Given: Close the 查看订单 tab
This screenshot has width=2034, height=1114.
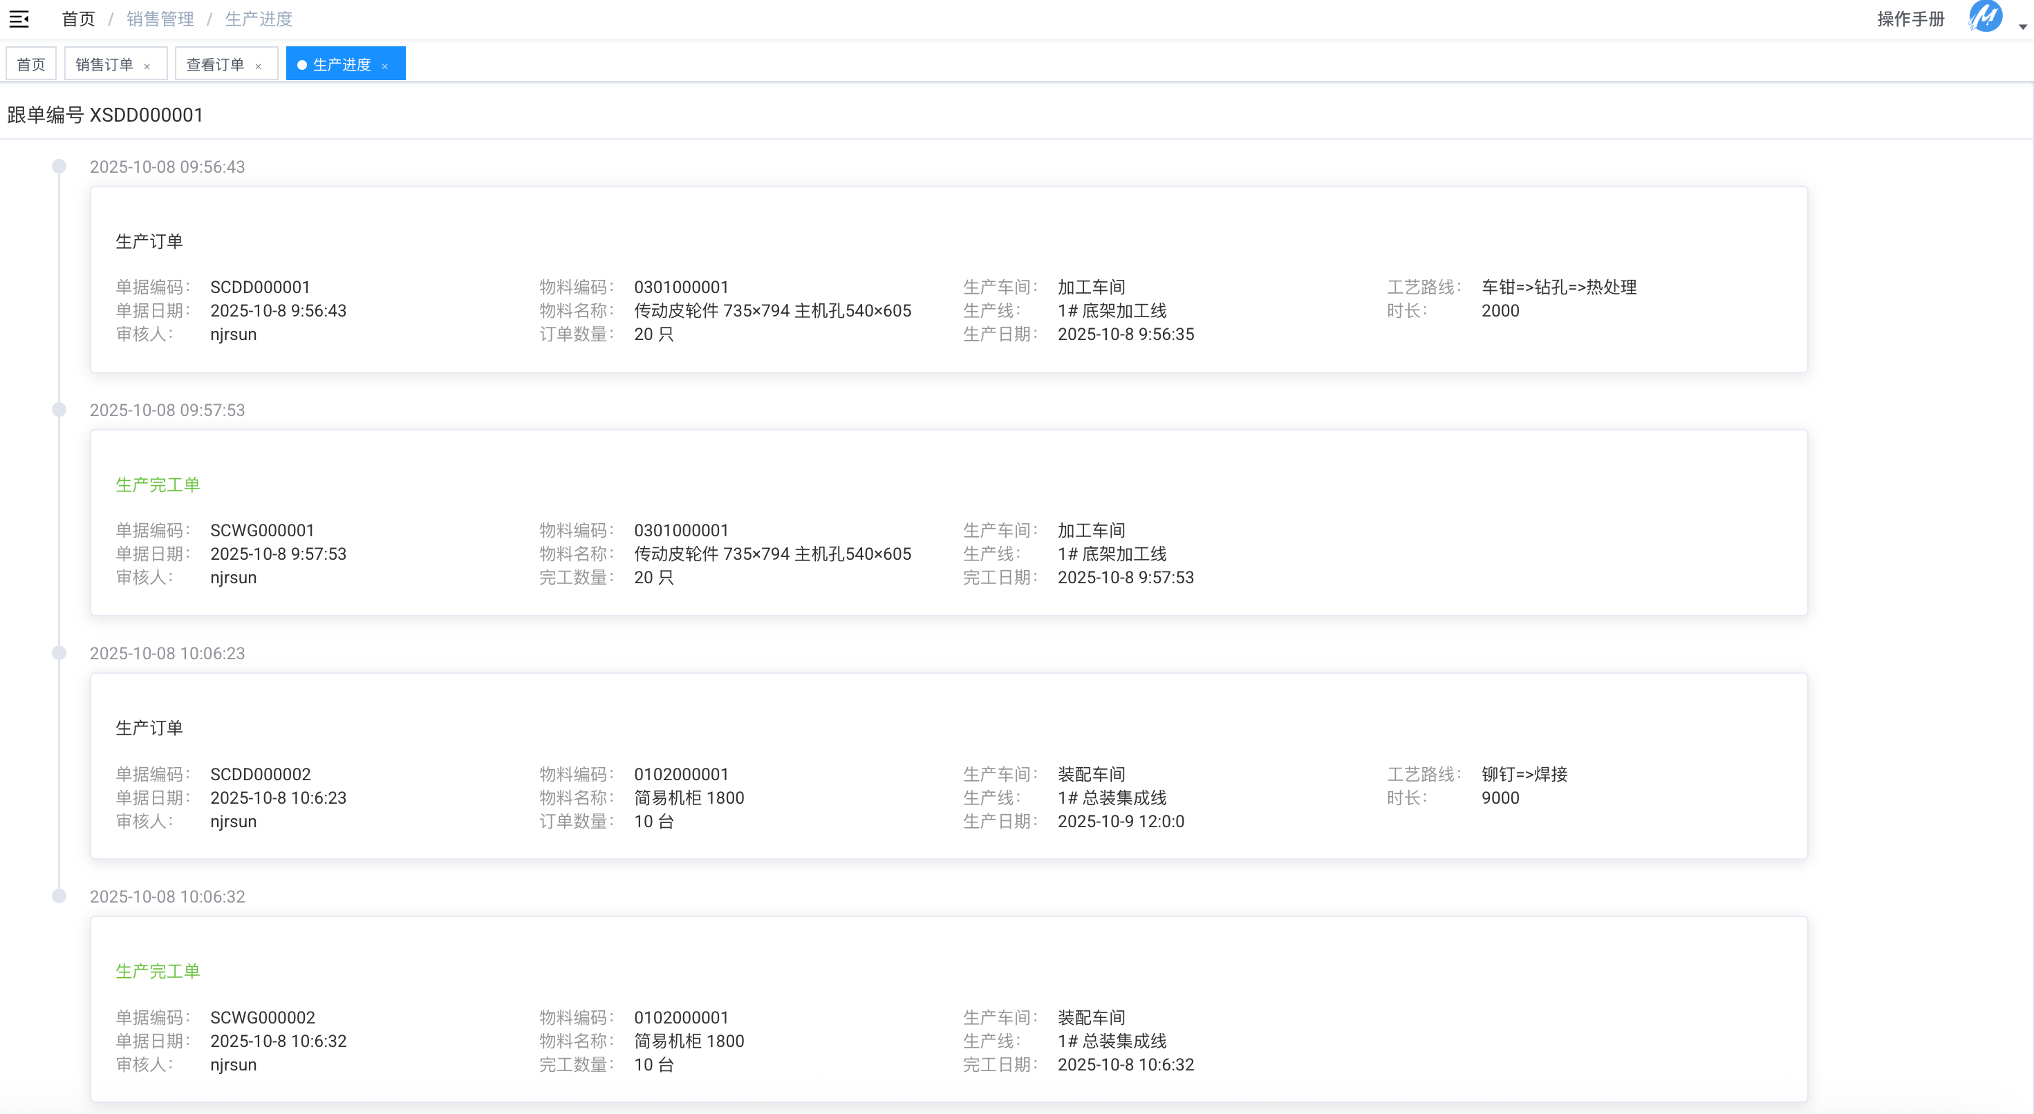Looking at the screenshot, I should (x=258, y=66).
